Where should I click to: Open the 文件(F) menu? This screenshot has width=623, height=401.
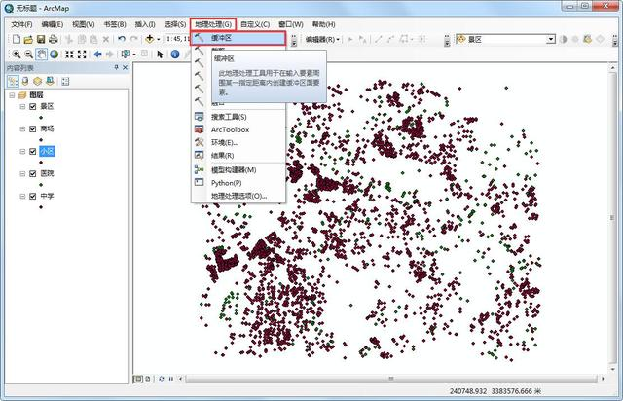[x=21, y=24]
